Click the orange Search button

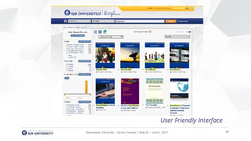[171, 21]
